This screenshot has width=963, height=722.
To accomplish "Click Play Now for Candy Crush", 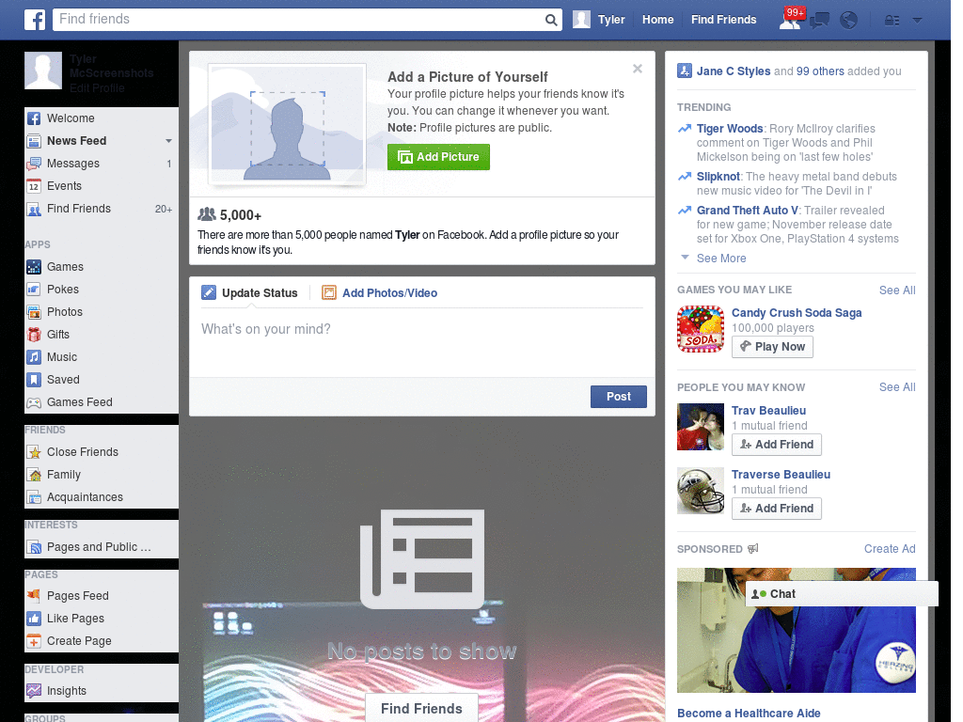I will pyautogui.click(x=772, y=347).
